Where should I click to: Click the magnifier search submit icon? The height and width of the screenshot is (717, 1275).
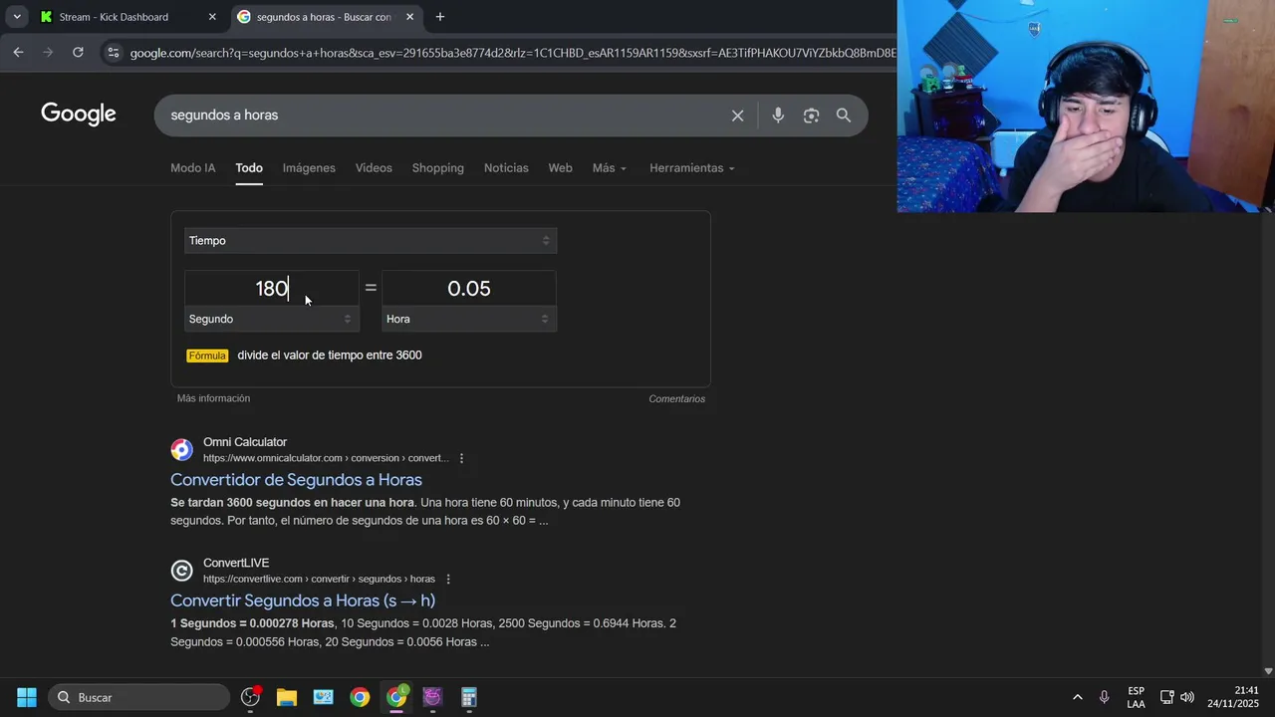844,116
